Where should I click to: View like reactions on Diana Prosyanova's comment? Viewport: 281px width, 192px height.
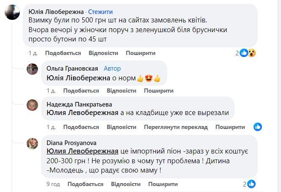251,184
